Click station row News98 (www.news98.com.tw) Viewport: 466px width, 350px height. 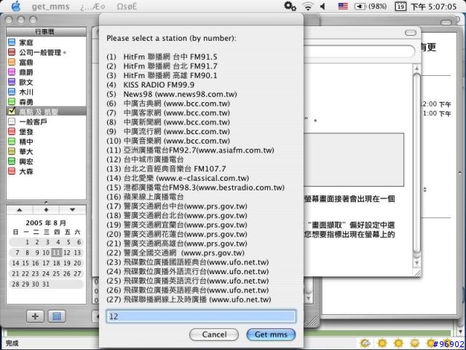[172, 94]
